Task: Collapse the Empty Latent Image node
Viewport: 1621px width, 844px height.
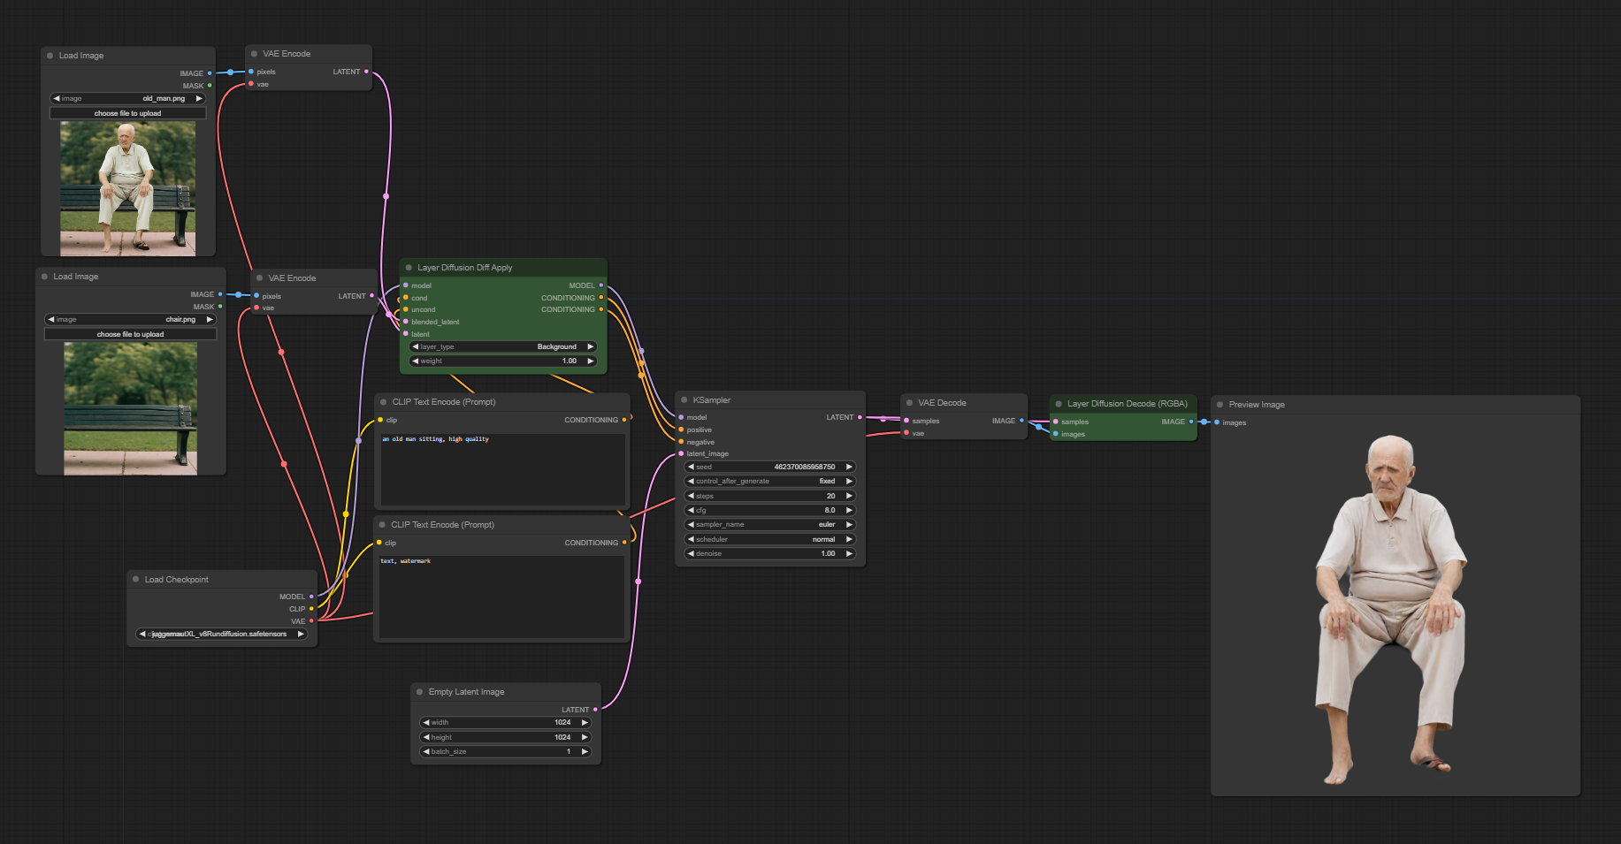Action: coord(419,692)
